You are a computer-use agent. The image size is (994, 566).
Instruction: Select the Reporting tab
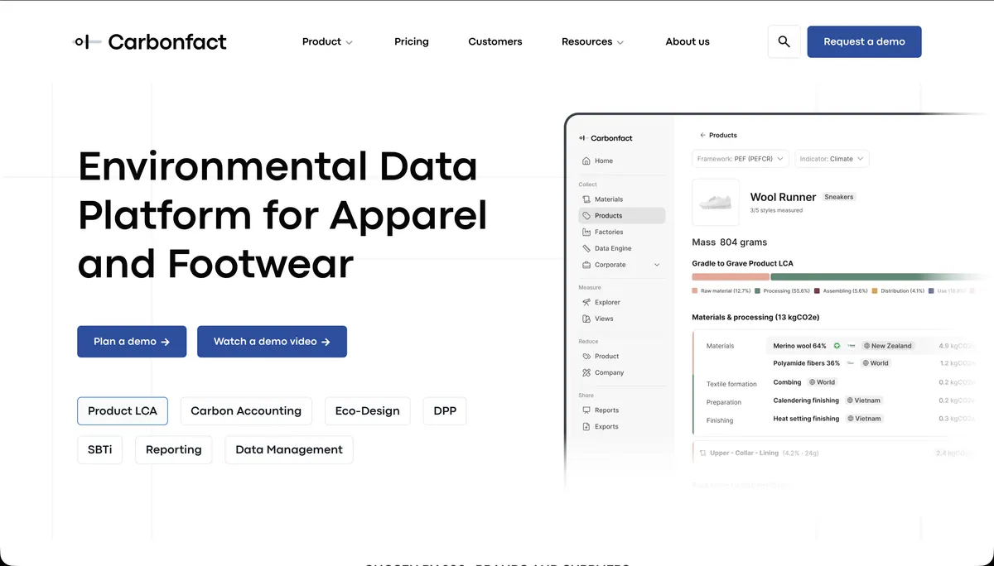pyautogui.click(x=174, y=450)
